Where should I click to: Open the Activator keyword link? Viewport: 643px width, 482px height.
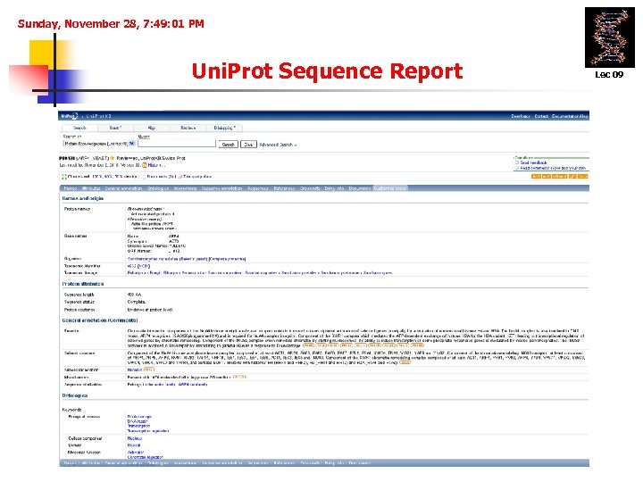pyautogui.click(x=136, y=453)
